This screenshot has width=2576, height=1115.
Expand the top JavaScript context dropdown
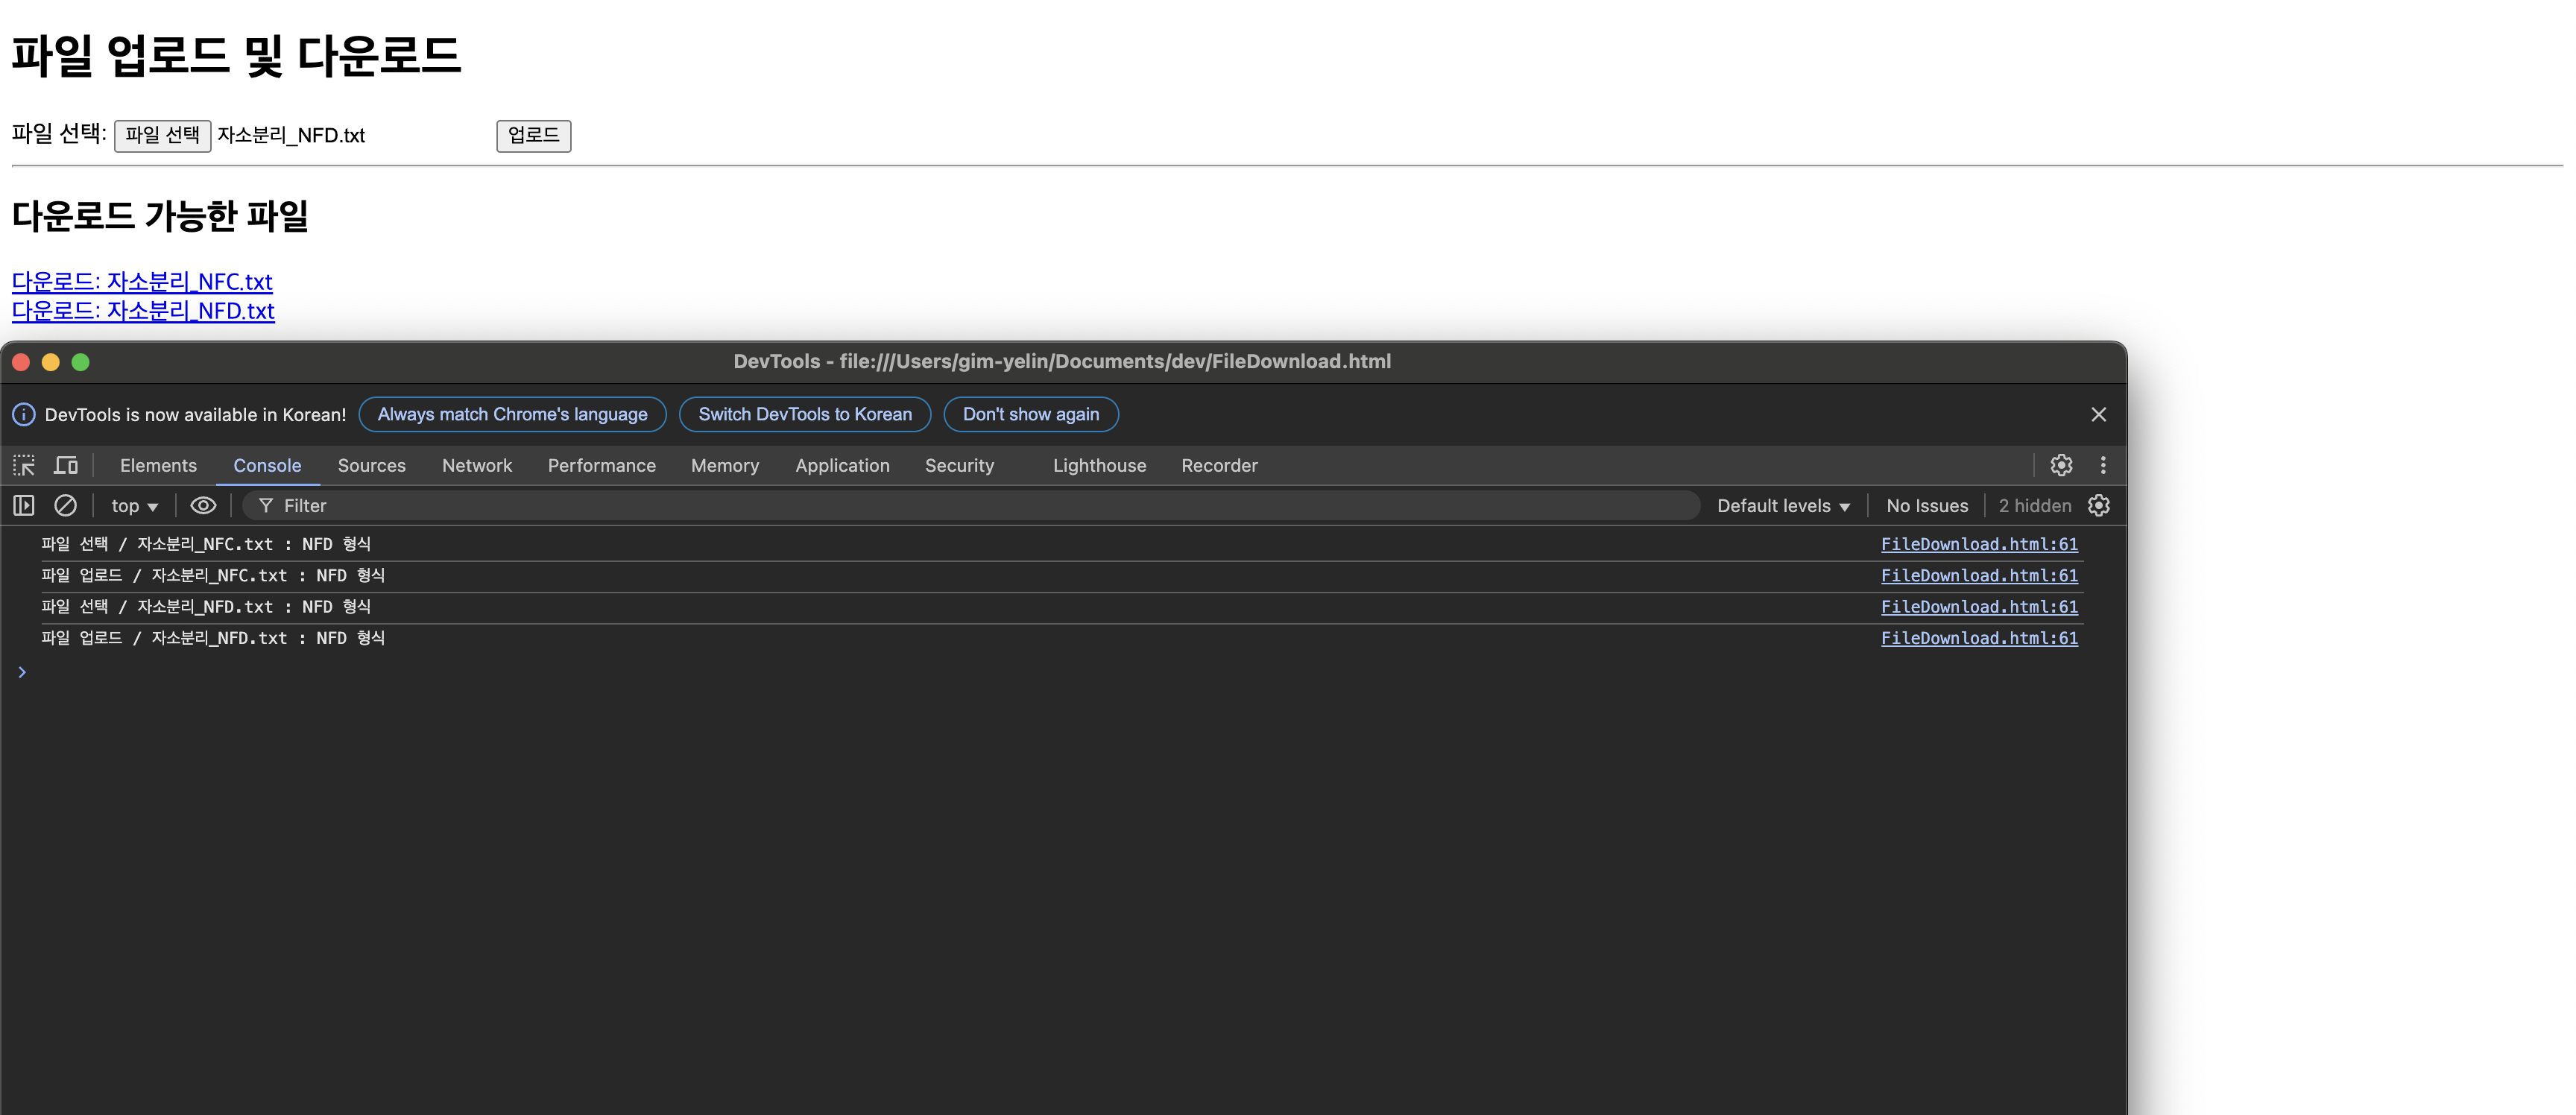pos(134,506)
